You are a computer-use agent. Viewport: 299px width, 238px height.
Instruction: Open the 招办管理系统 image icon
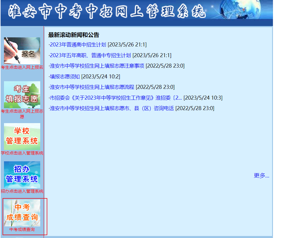[x=22, y=175]
